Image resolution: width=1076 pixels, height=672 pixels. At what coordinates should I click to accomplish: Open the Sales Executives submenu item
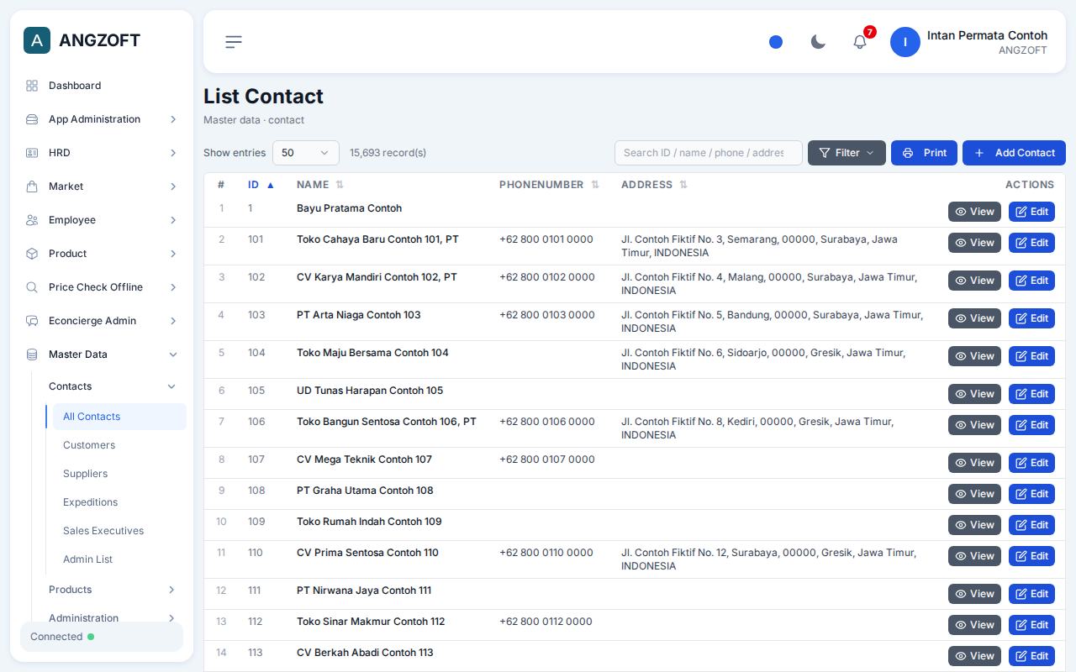click(x=119, y=531)
